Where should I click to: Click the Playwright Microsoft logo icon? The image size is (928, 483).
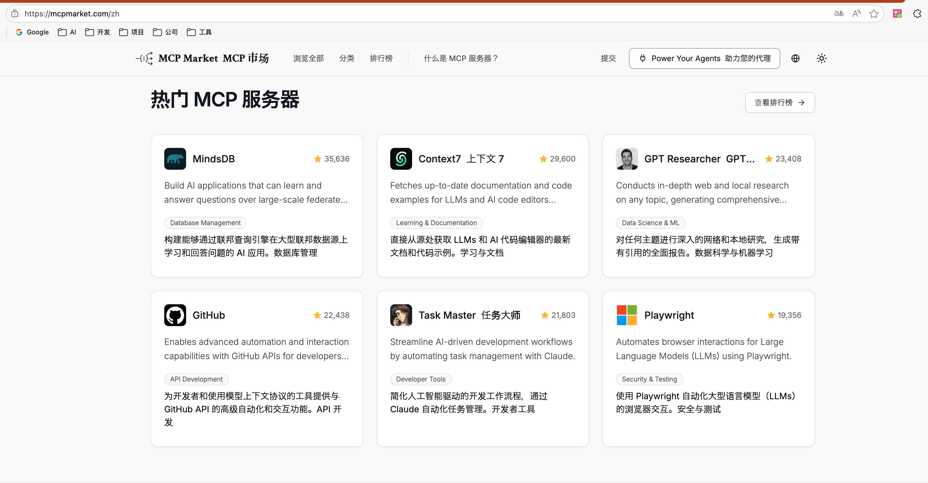point(627,315)
